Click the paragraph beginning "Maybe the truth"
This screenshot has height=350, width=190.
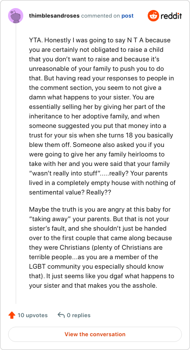(x=102, y=248)
